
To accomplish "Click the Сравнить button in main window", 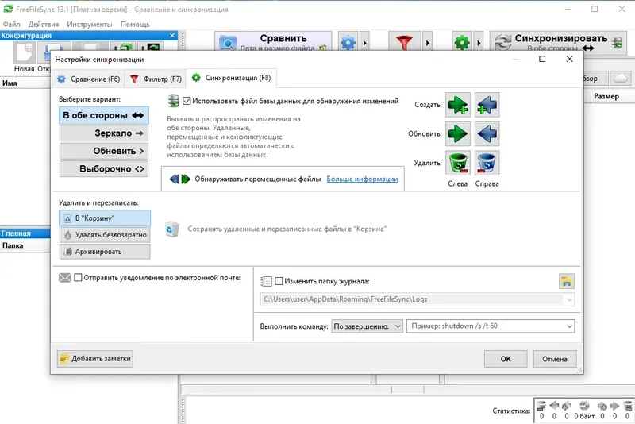I will click(x=273, y=41).
